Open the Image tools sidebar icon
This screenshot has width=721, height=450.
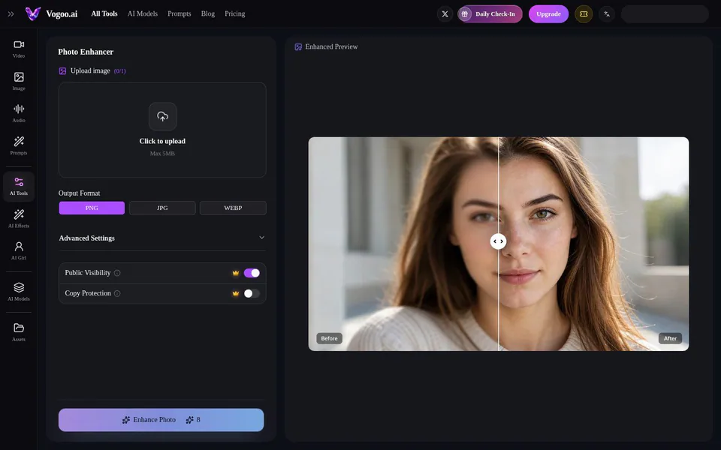pyautogui.click(x=19, y=81)
